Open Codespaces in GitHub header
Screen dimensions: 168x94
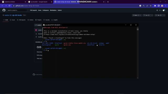click(45, 10)
